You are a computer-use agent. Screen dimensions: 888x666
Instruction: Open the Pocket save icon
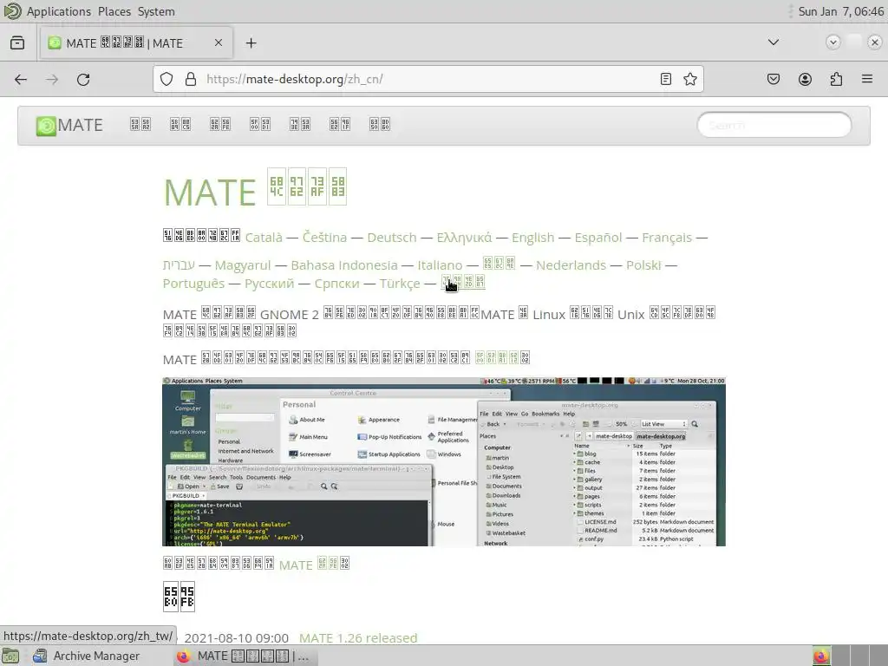[x=774, y=79]
